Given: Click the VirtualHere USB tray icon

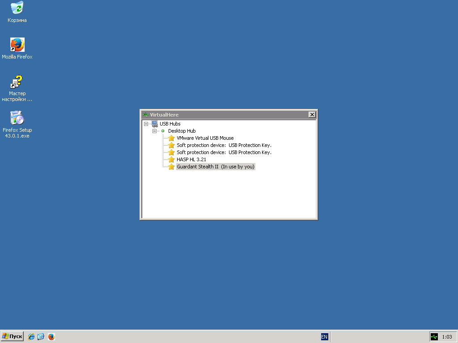Looking at the screenshot, I should tap(434, 337).
